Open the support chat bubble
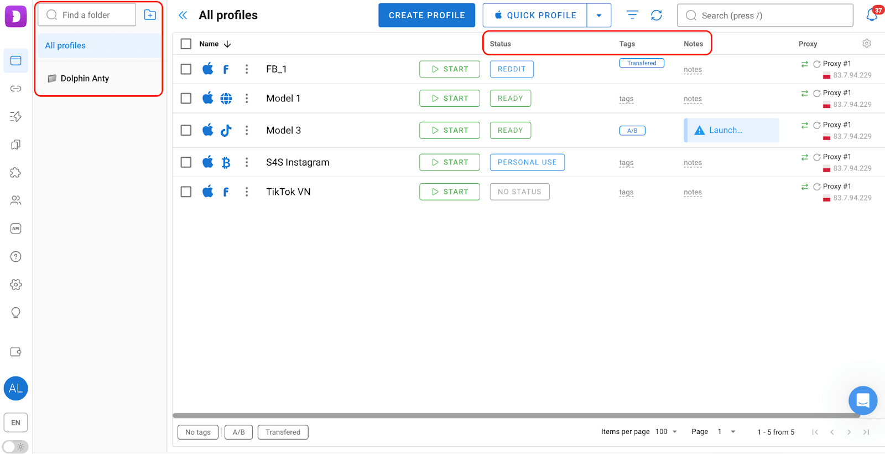The image size is (885, 454). (862, 400)
